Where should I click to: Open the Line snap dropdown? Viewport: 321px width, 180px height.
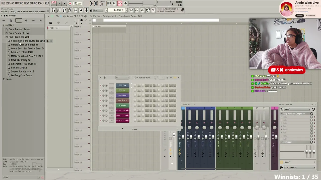[98, 10]
